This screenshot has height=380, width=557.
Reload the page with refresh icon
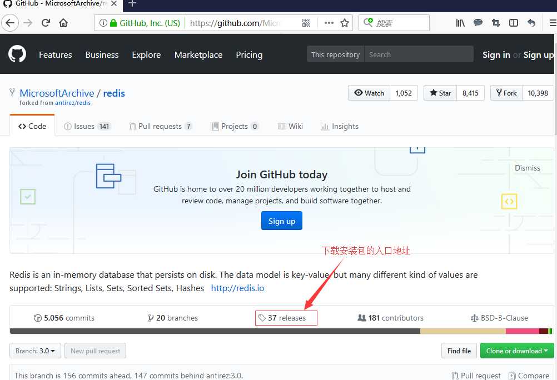tap(46, 23)
